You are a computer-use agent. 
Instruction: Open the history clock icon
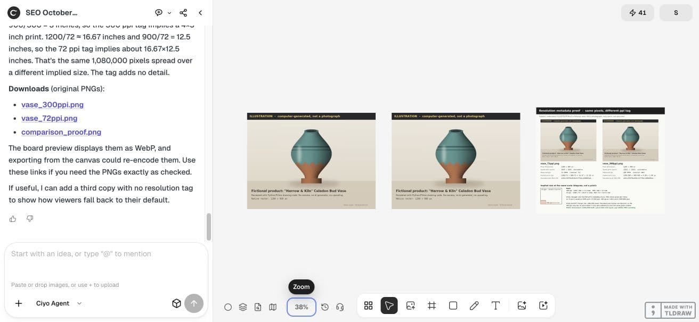click(x=325, y=307)
